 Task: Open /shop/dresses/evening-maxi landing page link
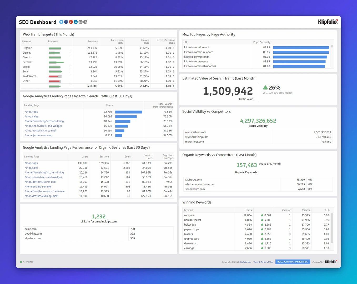pyautogui.click(x=42, y=196)
